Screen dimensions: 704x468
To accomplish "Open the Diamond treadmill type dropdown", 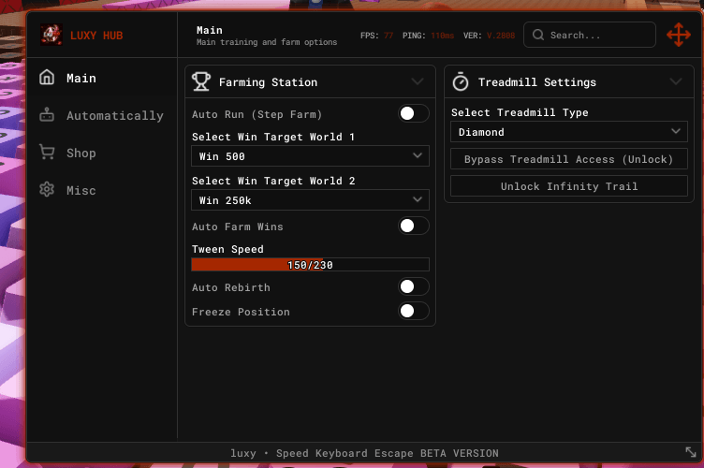I will [x=569, y=132].
